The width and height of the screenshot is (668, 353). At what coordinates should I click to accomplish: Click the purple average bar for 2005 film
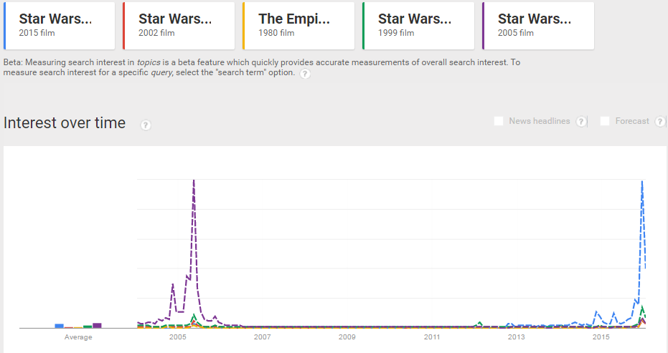point(97,325)
